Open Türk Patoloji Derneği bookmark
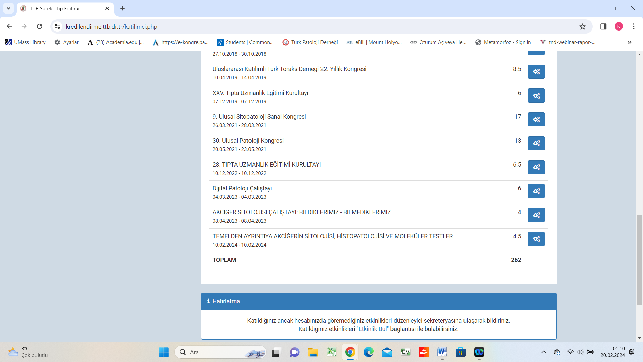Screen dimensions: 643x362 [310, 42]
